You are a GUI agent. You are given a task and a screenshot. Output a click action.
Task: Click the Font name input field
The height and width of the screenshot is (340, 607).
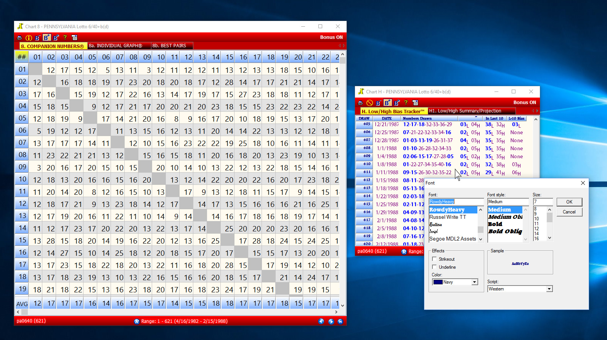pos(456,202)
